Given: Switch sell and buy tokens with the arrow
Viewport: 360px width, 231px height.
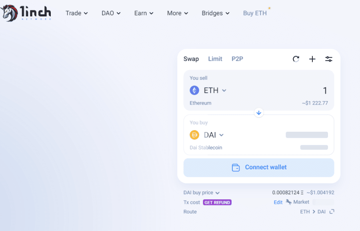Looking at the screenshot, I should 259,112.
